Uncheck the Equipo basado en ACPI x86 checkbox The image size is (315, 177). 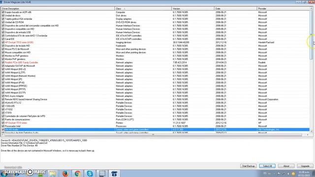3,12
